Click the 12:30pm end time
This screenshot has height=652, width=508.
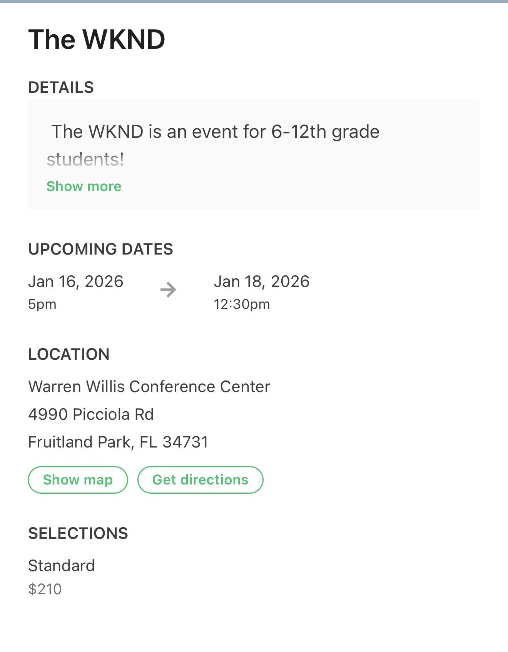point(242,304)
